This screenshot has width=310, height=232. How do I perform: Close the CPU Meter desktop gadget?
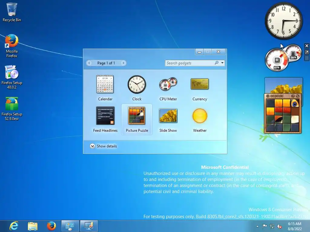(x=307, y=46)
